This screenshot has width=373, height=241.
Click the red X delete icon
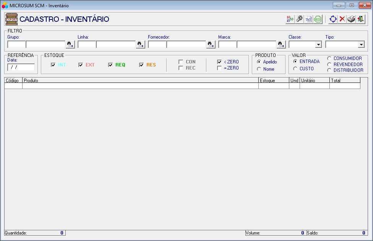tap(342, 19)
